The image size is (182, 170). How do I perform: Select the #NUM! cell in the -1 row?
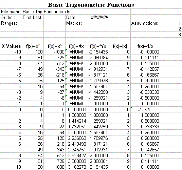pos(76,104)
